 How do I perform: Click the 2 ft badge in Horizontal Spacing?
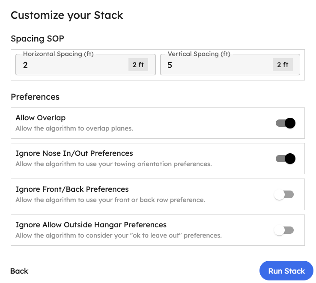click(x=138, y=65)
